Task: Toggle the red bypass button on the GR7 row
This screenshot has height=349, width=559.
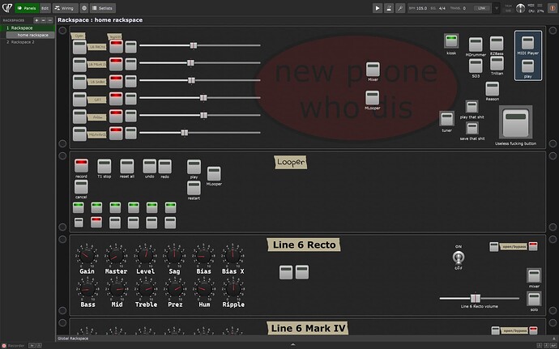Action: click(x=116, y=99)
